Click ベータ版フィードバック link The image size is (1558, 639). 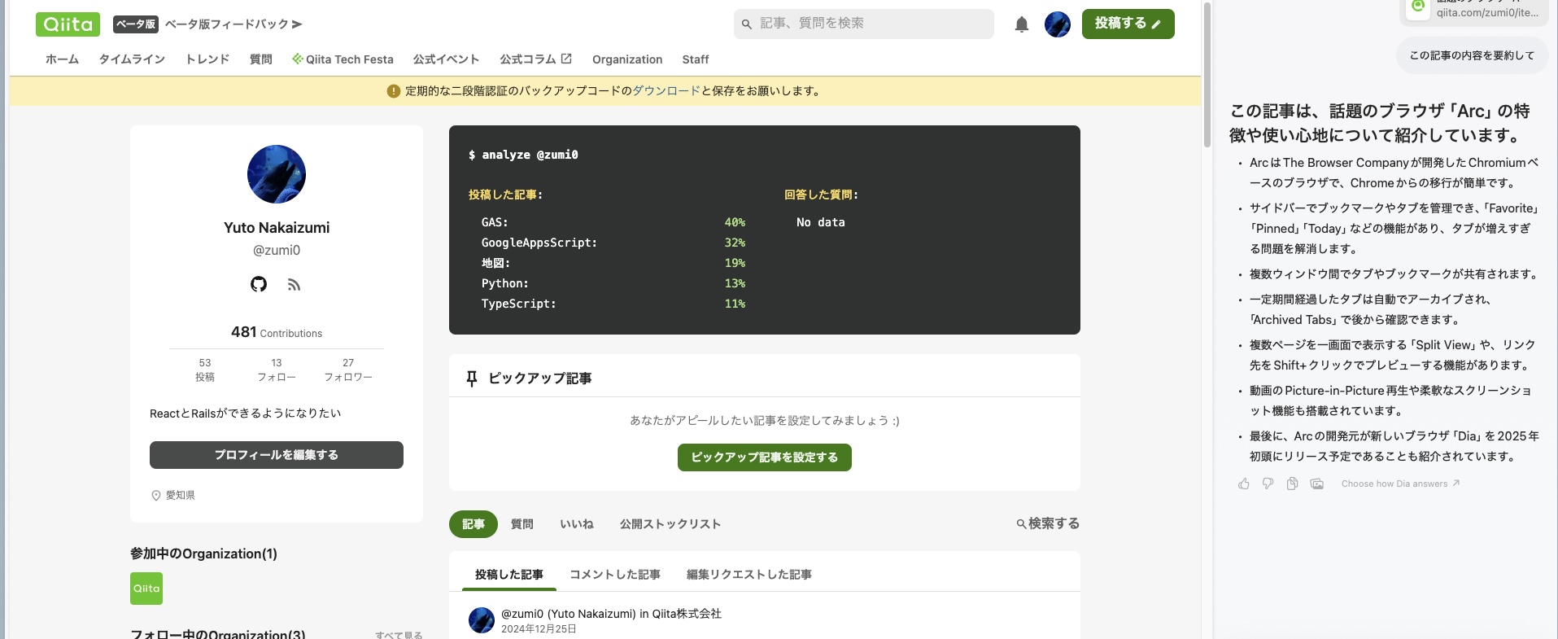(233, 24)
